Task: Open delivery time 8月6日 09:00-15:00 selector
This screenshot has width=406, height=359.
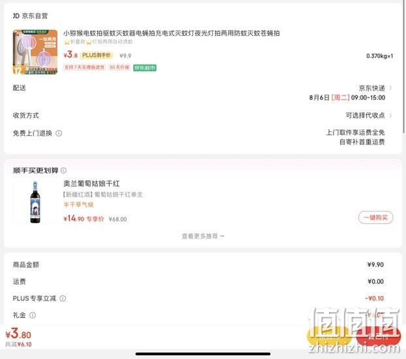Action: tap(347, 98)
